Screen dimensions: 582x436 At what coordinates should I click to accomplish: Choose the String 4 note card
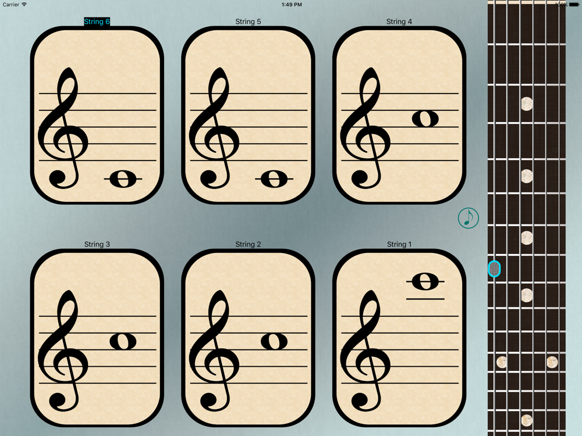pyautogui.click(x=399, y=115)
